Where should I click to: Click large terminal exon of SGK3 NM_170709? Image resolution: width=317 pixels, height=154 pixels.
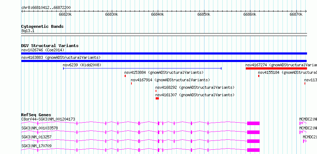pyautogui.click(x=253, y=150)
